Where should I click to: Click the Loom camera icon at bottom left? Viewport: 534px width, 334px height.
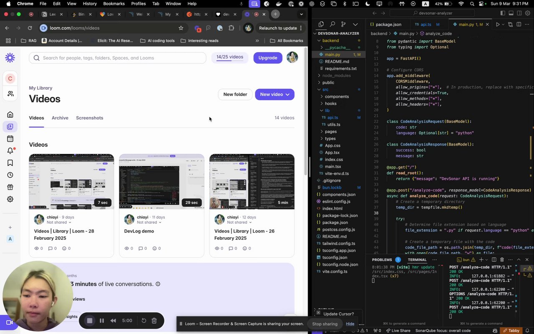click(x=9, y=322)
